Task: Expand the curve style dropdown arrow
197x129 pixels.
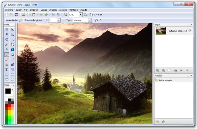Action: (100, 20)
